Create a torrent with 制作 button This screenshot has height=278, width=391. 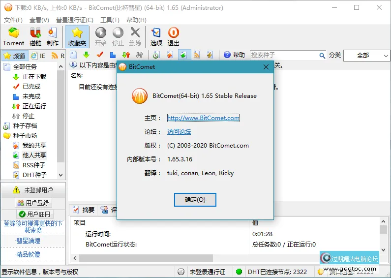(52, 37)
